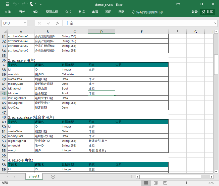Click the 共享 share button
Viewport: 219px width, 186px height.
(x=207, y=12)
